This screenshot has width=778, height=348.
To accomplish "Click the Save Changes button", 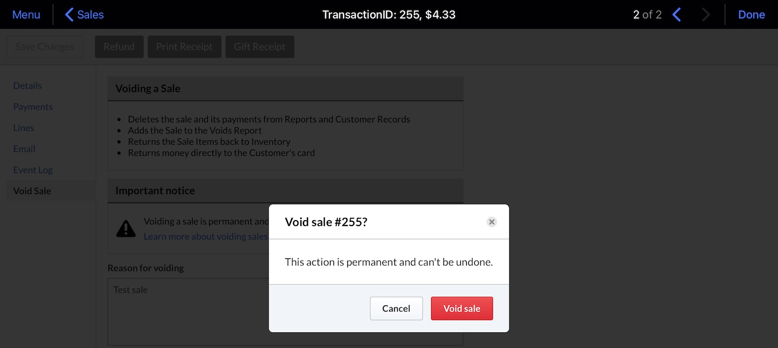I will point(44,46).
